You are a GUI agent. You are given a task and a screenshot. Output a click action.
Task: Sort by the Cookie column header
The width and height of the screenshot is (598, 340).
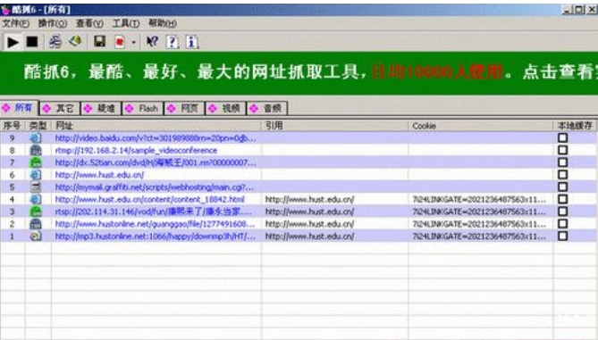pyautogui.click(x=481, y=126)
